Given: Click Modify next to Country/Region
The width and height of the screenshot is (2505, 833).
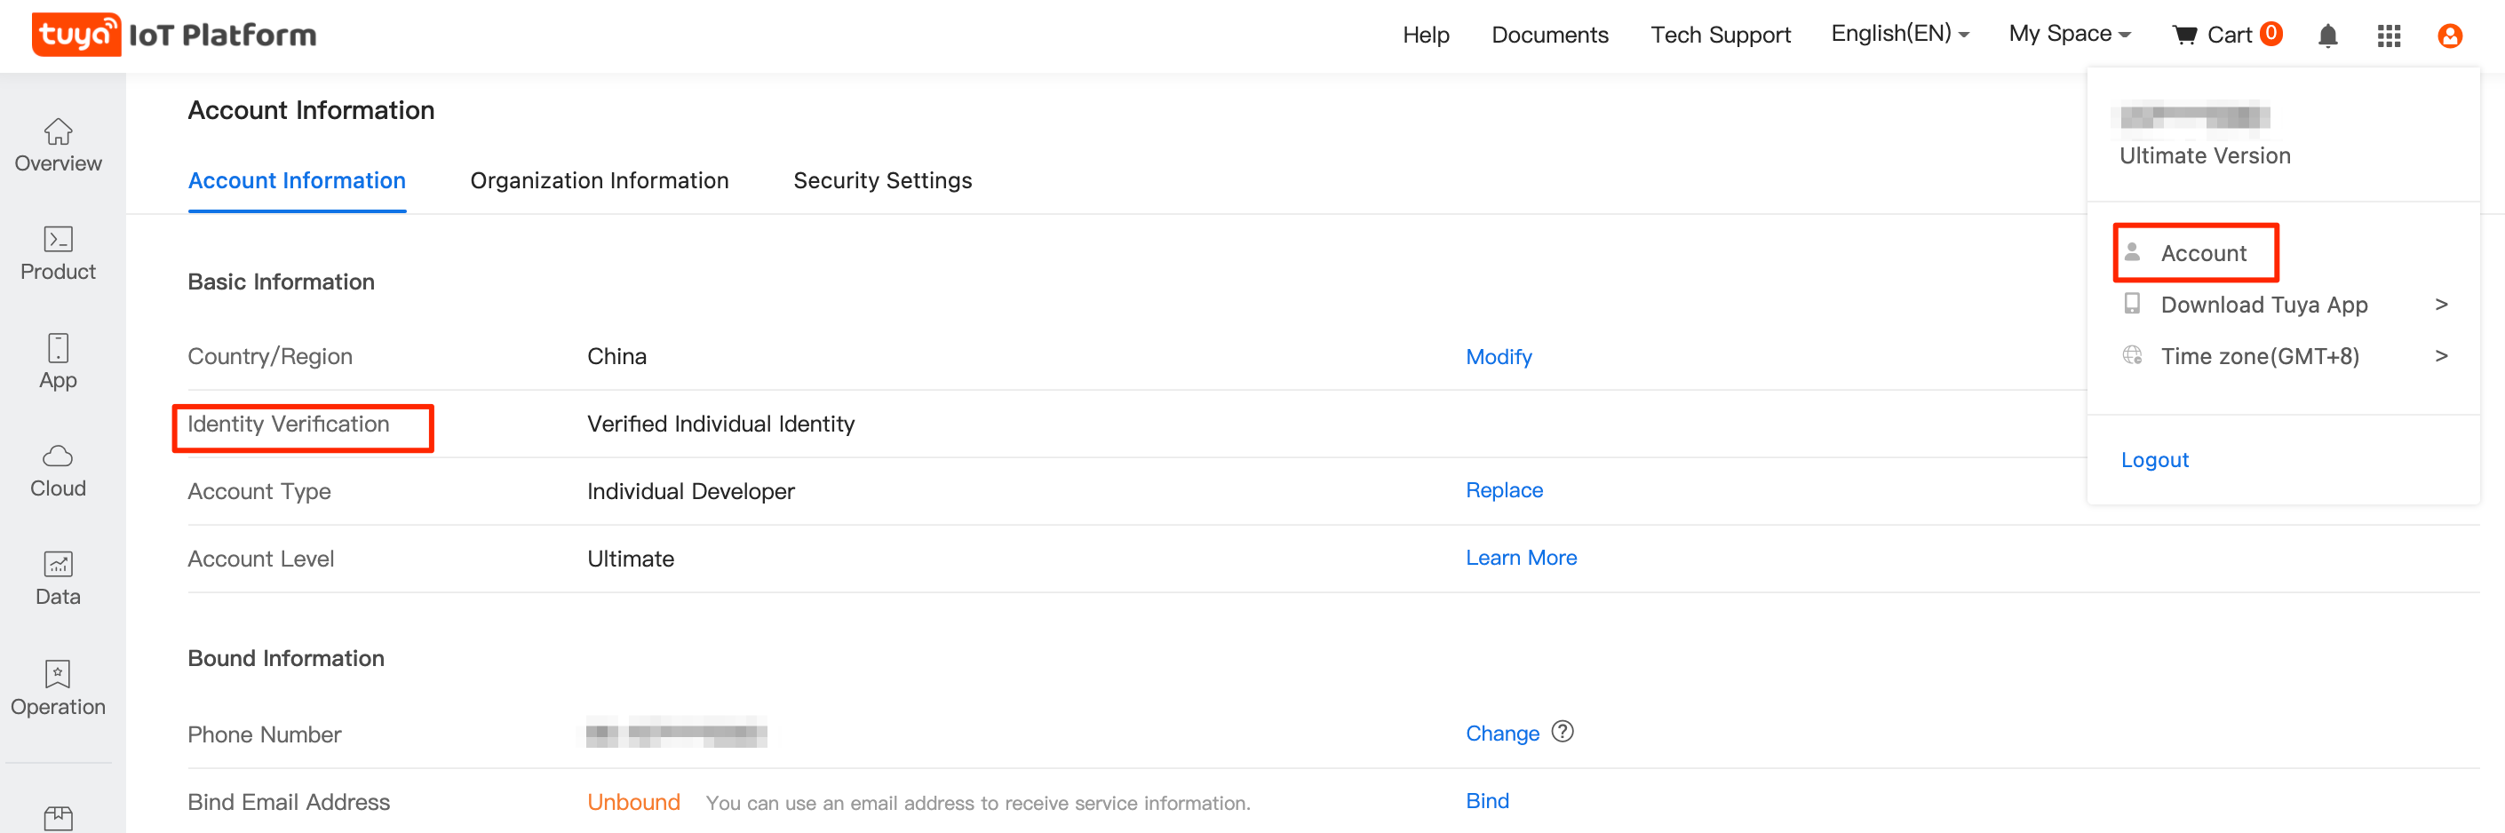Looking at the screenshot, I should [x=1499, y=357].
